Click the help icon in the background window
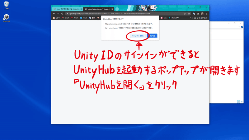 coord(242,27)
